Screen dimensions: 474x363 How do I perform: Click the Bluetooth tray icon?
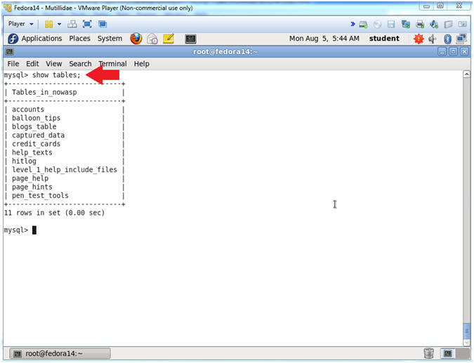[447, 39]
